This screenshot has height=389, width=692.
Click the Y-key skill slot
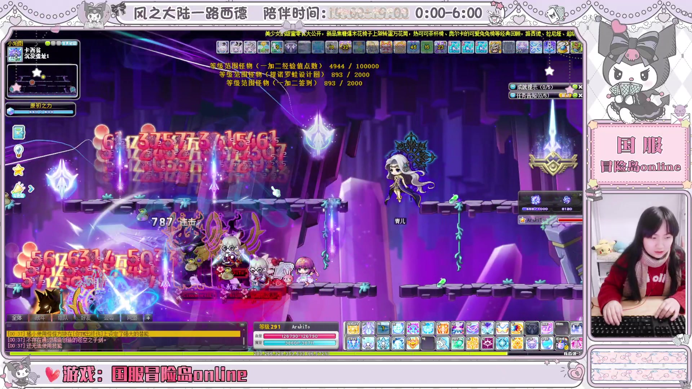(516, 343)
